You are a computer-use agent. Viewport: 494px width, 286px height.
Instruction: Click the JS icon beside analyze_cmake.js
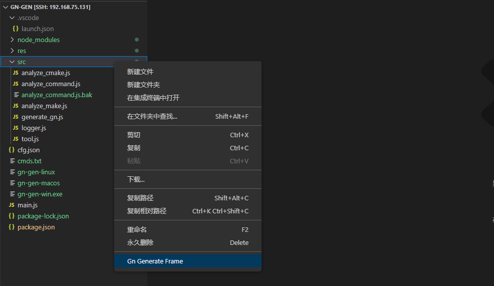coord(16,73)
